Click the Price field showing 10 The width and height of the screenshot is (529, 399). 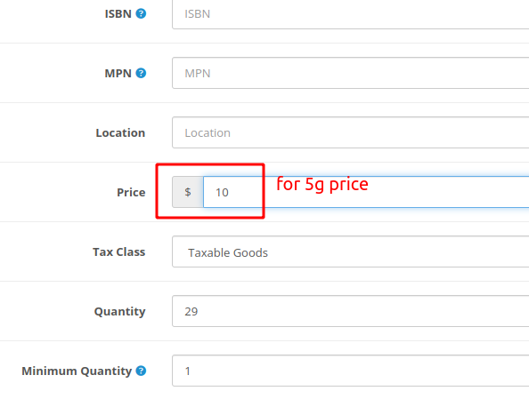coord(366,192)
